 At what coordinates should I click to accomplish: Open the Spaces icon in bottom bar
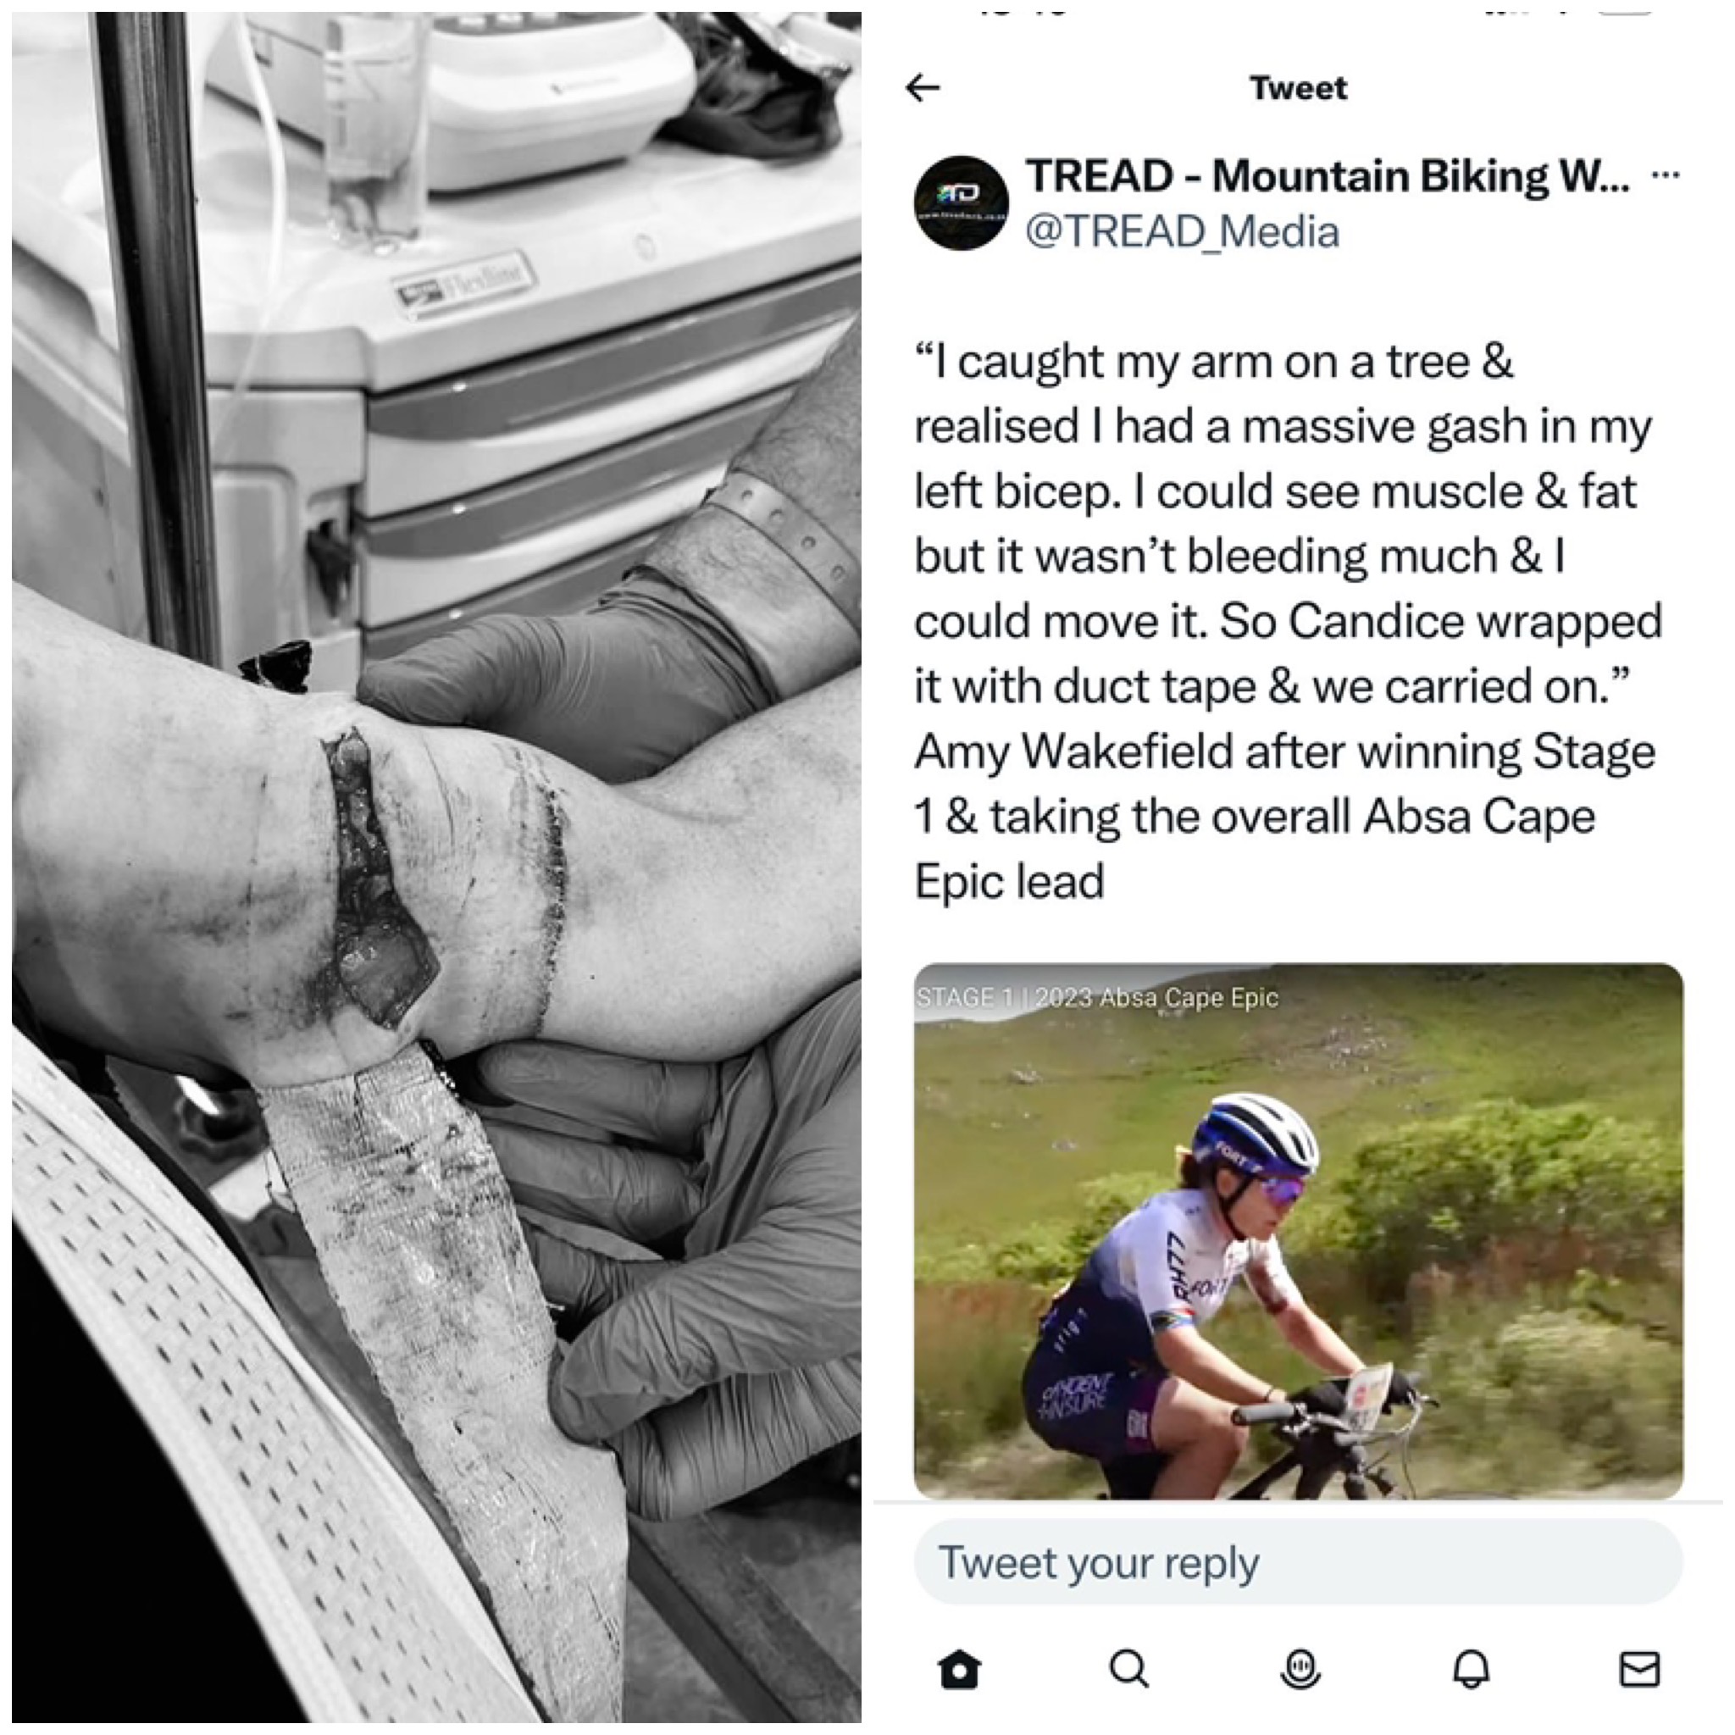(1300, 1669)
